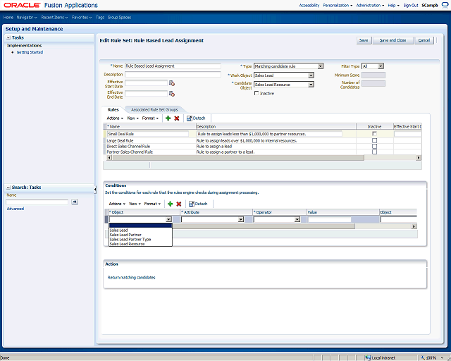The width and height of the screenshot is (451, 361).
Task: Click the Description input field
Action: [173, 74]
